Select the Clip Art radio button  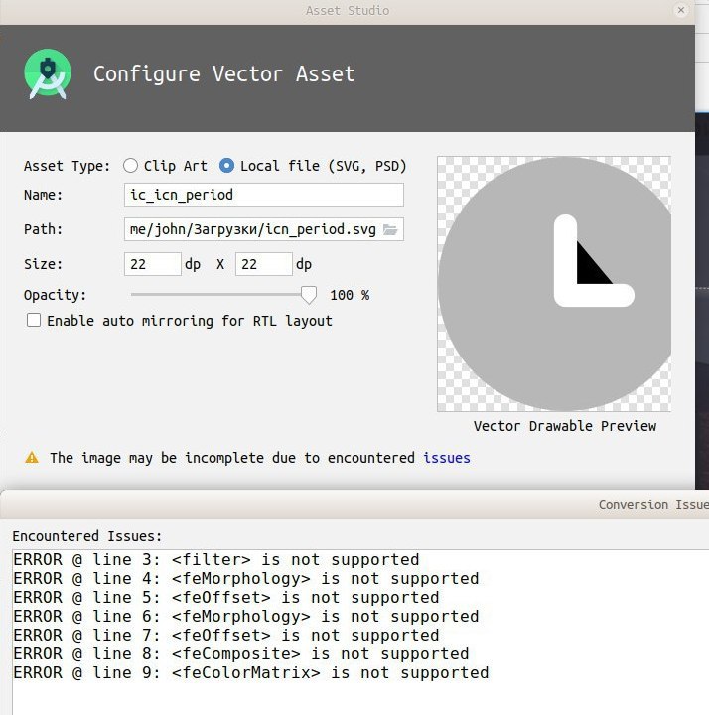point(130,166)
